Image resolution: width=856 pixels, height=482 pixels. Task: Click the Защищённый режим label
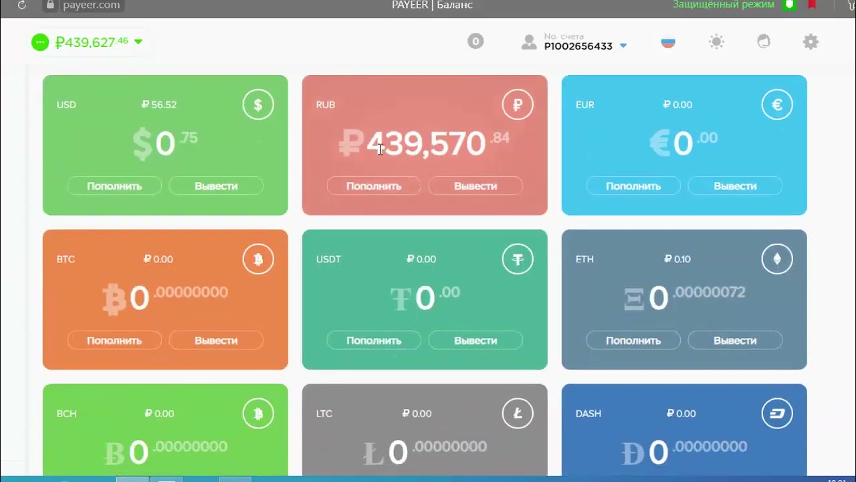[724, 5]
